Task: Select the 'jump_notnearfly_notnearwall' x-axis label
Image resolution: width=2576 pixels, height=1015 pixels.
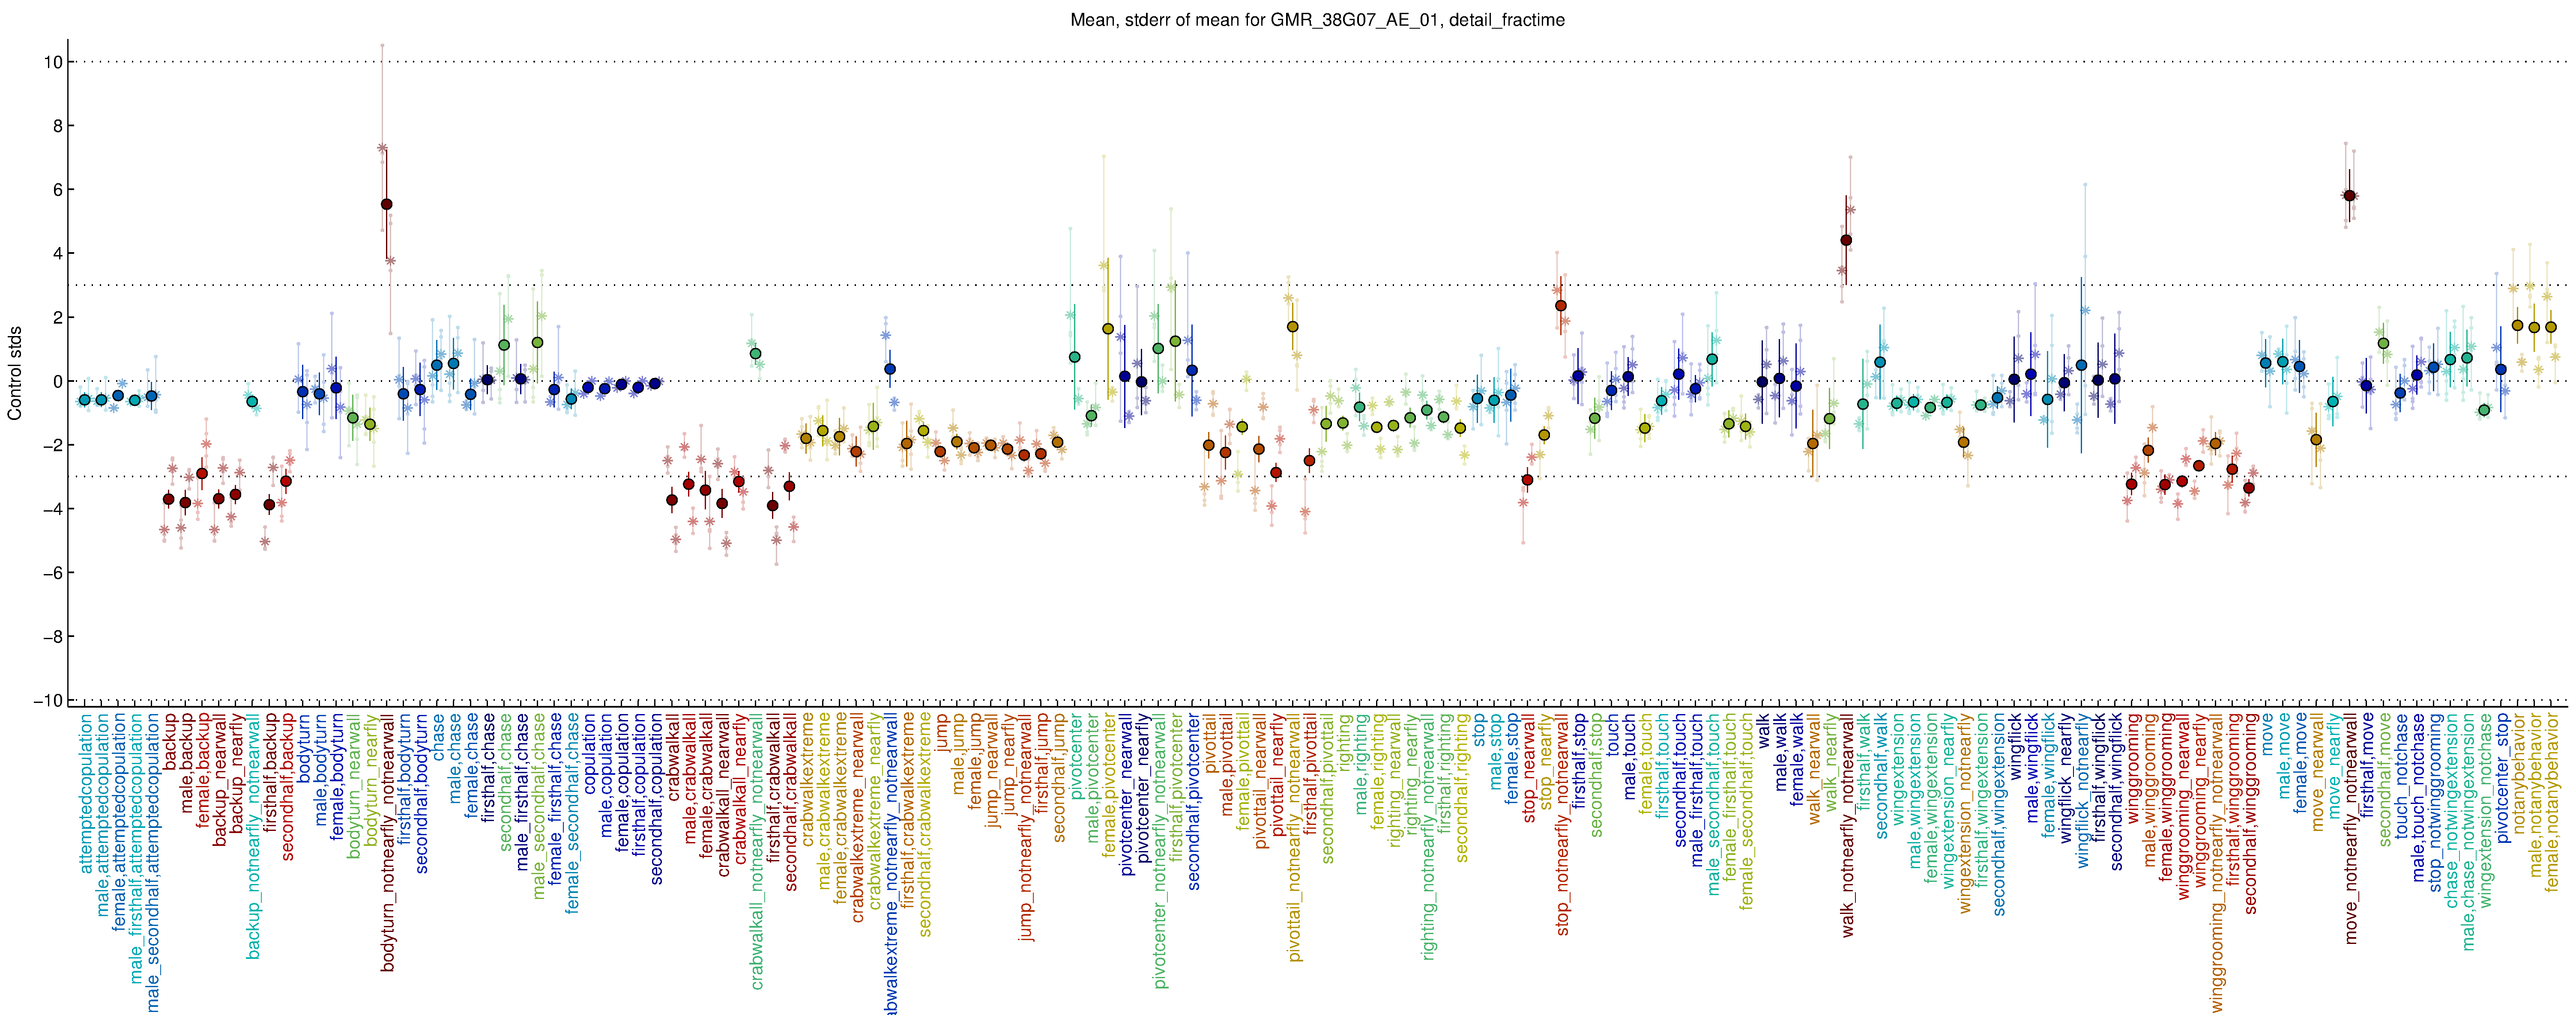Action: tap(1025, 826)
